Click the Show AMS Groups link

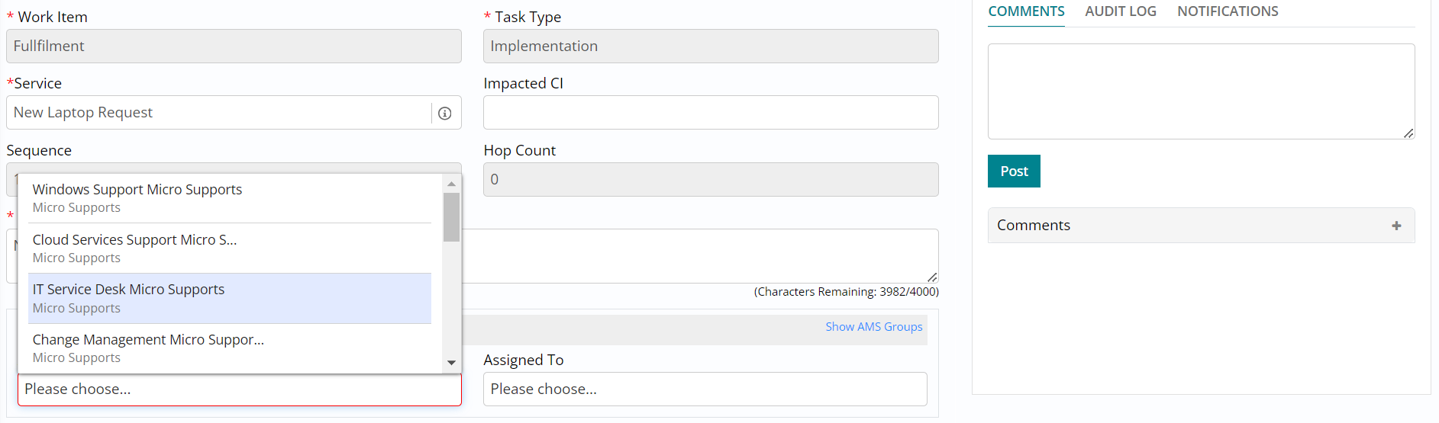click(873, 327)
